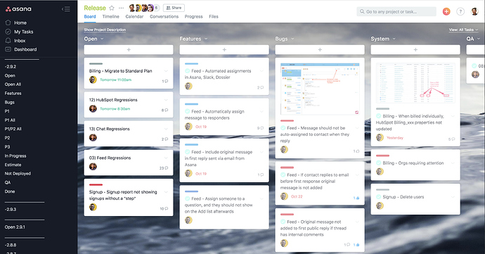Open comments on 12) HubSpot Regressions card
Screen dimensions: 485x254
point(166,110)
